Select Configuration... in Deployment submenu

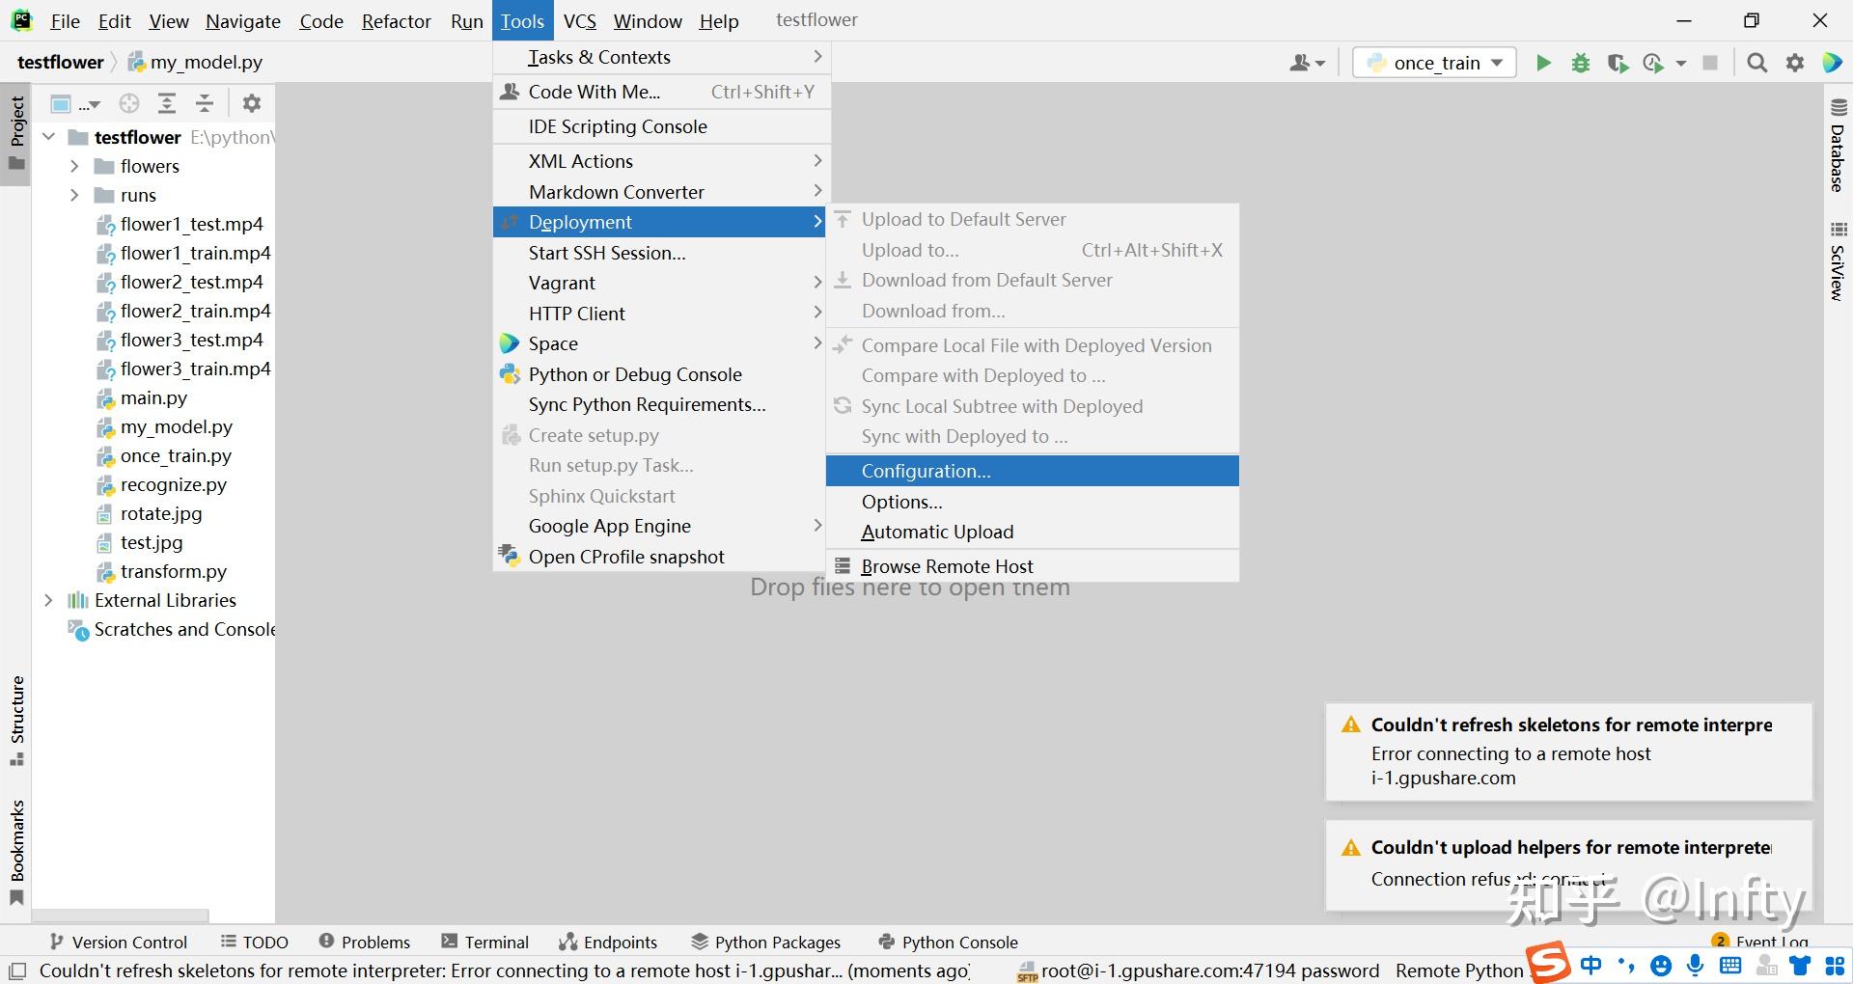[x=1032, y=471]
